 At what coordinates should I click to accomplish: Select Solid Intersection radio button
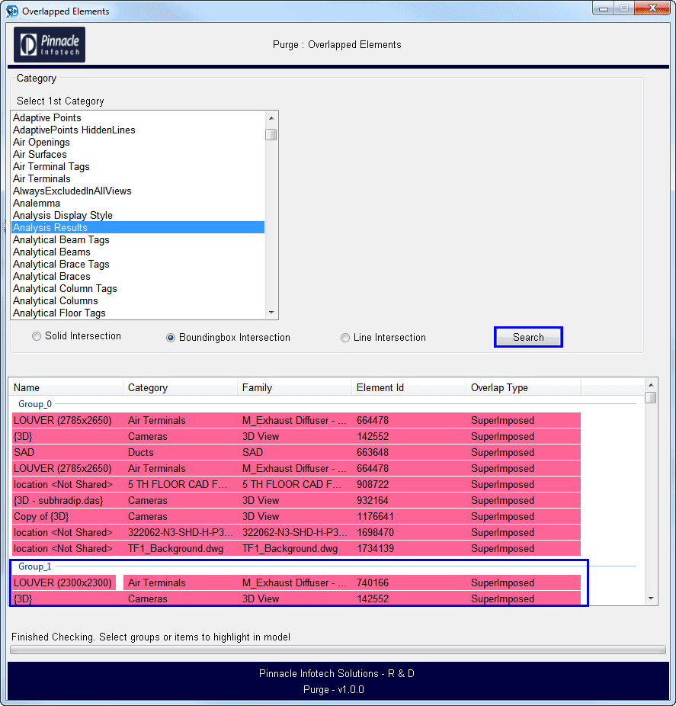pyautogui.click(x=37, y=336)
